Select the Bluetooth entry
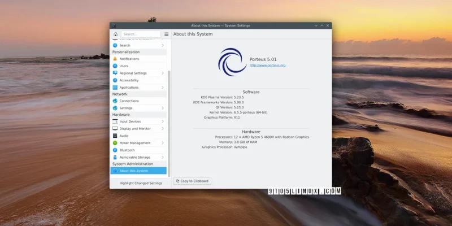452x226 pixels. click(x=138, y=150)
